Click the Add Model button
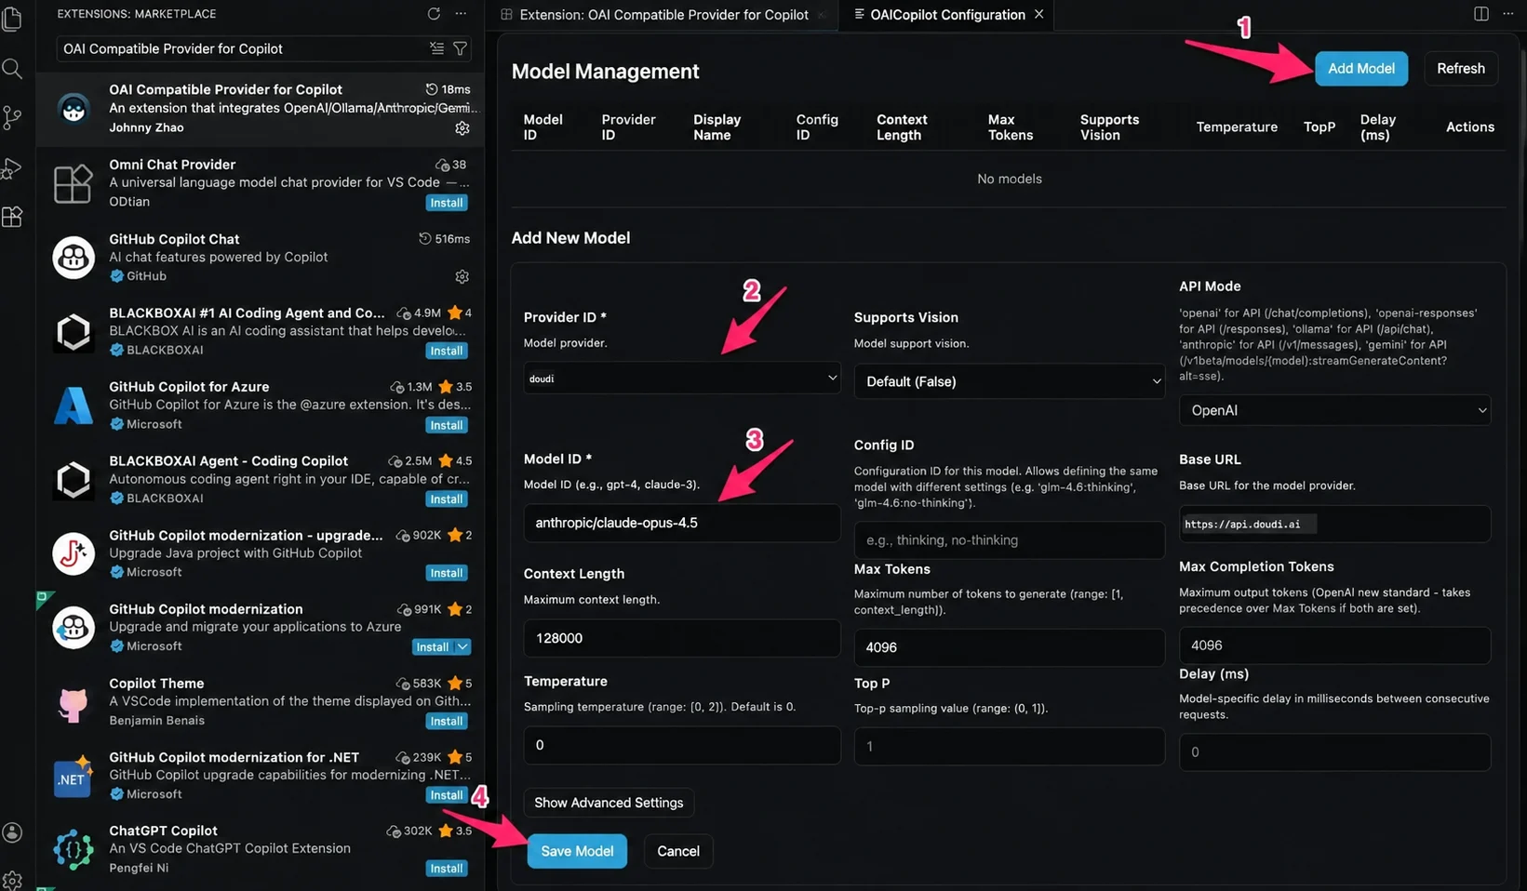The image size is (1527, 891). (1361, 69)
